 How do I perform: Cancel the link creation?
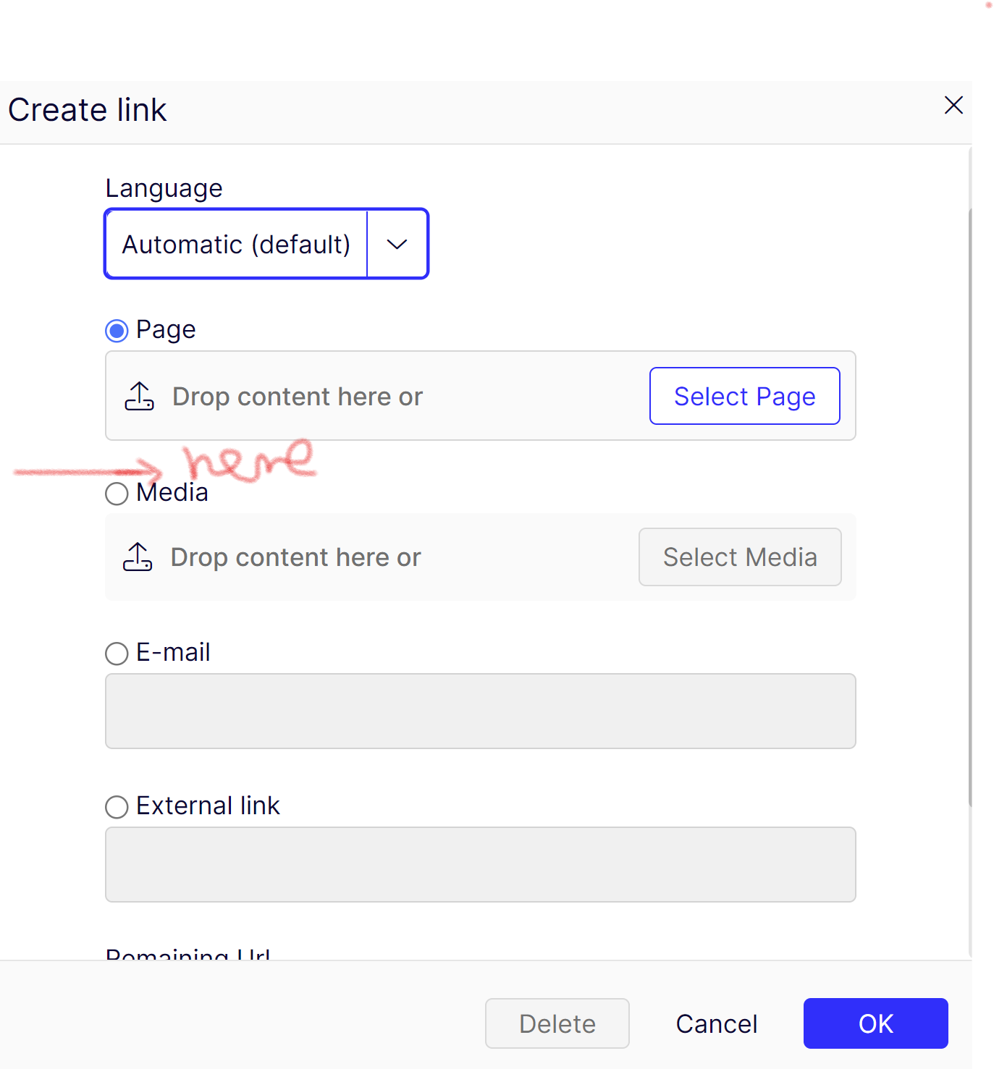click(x=716, y=1023)
